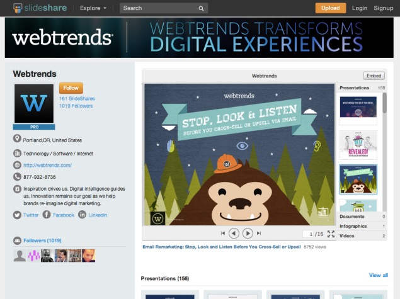400x299 pixels.
Task: Open the Data Revealed presentation thumbnail
Action: click(x=358, y=145)
